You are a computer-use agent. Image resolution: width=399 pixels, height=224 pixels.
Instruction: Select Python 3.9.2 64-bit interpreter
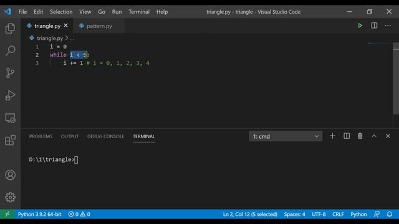[39, 214]
